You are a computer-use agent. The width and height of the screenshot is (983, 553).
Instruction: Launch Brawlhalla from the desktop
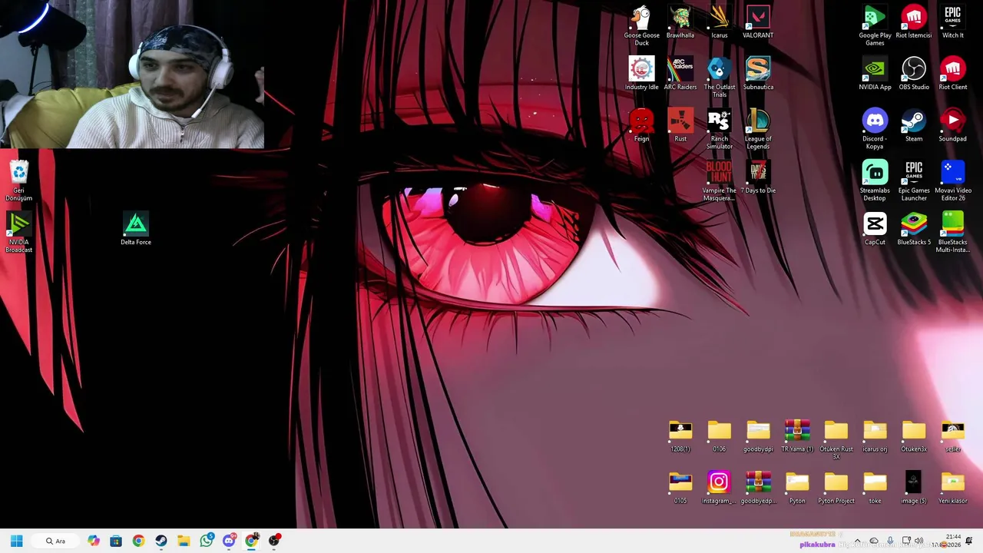680,22
